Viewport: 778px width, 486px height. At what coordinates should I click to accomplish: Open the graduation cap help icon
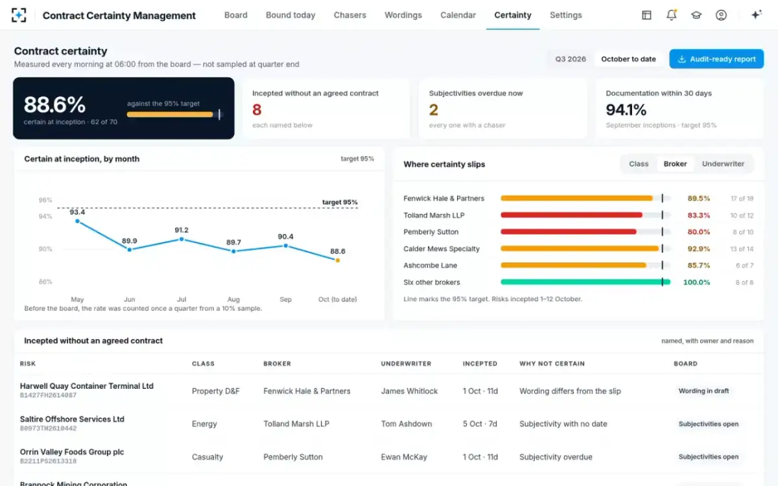(696, 15)
